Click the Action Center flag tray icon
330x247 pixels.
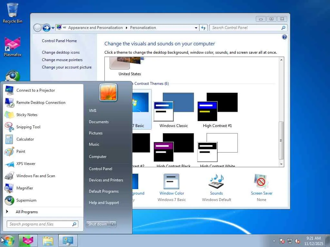(282, 241)
